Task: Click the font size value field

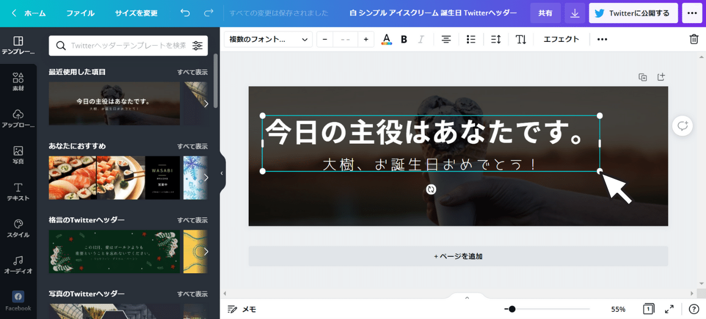Action: (345, 39)
